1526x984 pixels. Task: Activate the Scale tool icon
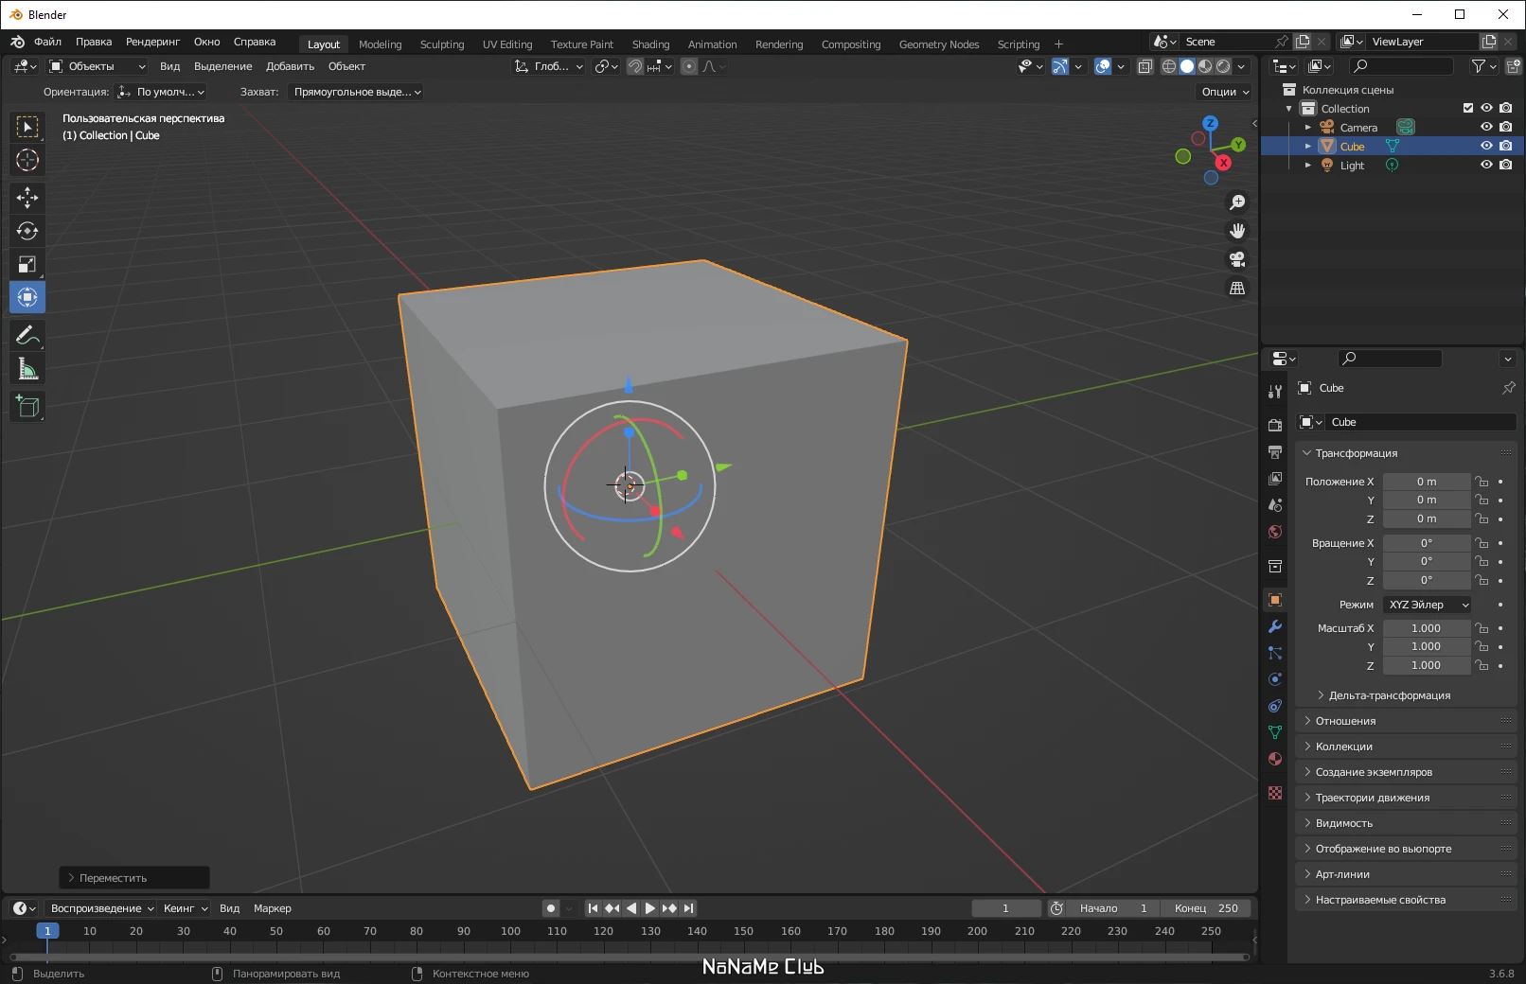pos(27,264)
